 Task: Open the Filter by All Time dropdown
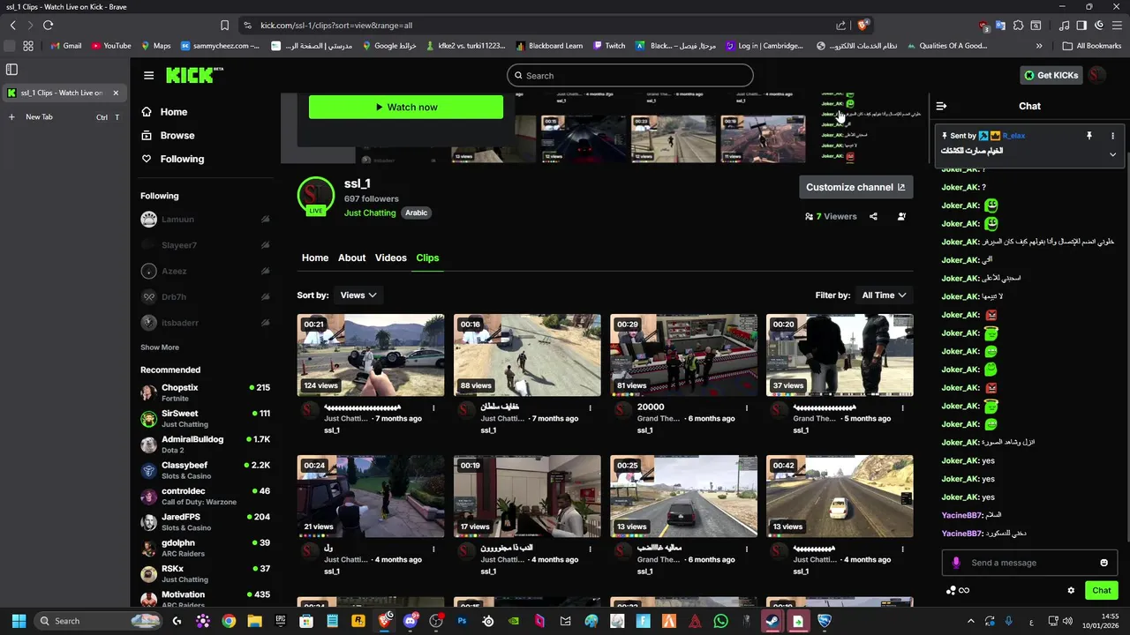pos(884,295)
